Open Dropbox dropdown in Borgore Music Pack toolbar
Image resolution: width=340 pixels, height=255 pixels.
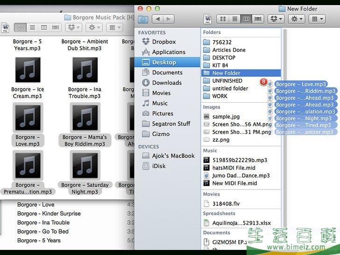(73, 28)
